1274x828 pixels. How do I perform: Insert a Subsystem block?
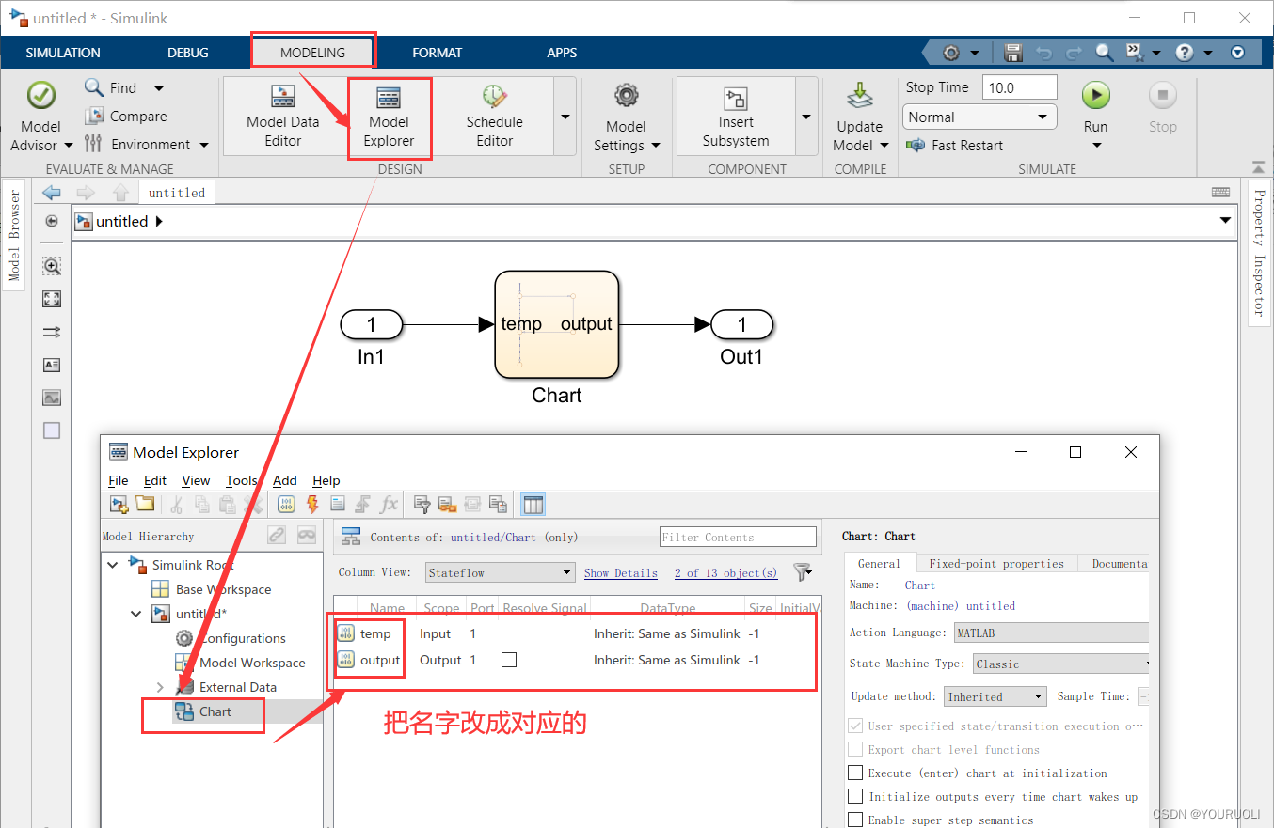(736, 117)
